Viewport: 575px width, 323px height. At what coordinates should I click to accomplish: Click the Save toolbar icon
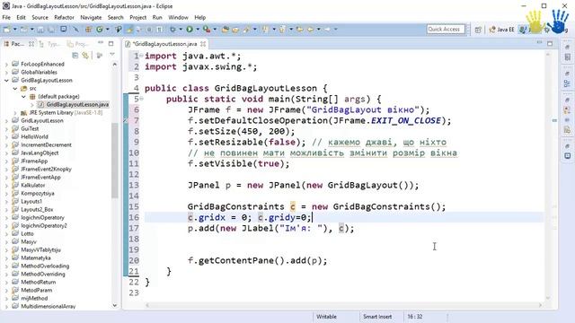[40, 30]
